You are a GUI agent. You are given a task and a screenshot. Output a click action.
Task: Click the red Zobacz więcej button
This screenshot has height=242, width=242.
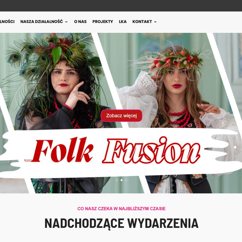(122, 116)
